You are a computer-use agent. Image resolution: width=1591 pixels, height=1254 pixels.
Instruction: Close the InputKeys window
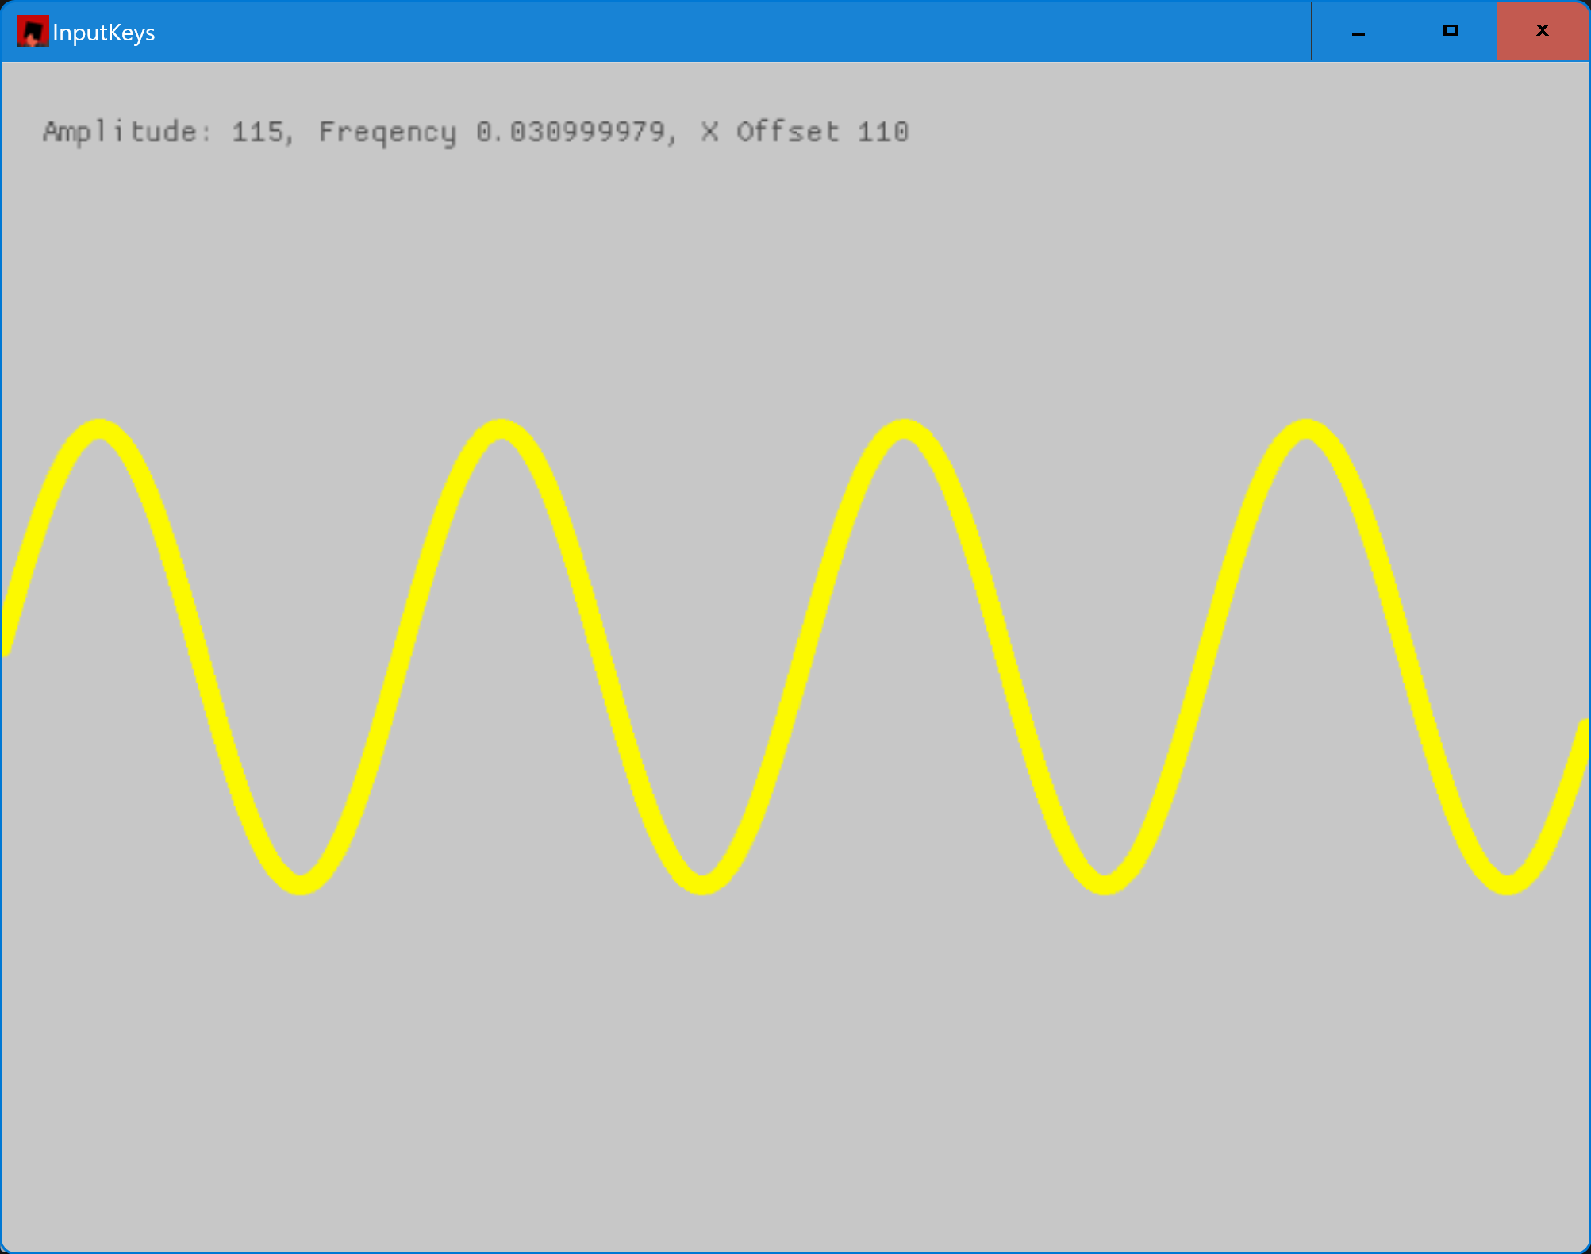pyautogui.click(x=1543, y=32)
